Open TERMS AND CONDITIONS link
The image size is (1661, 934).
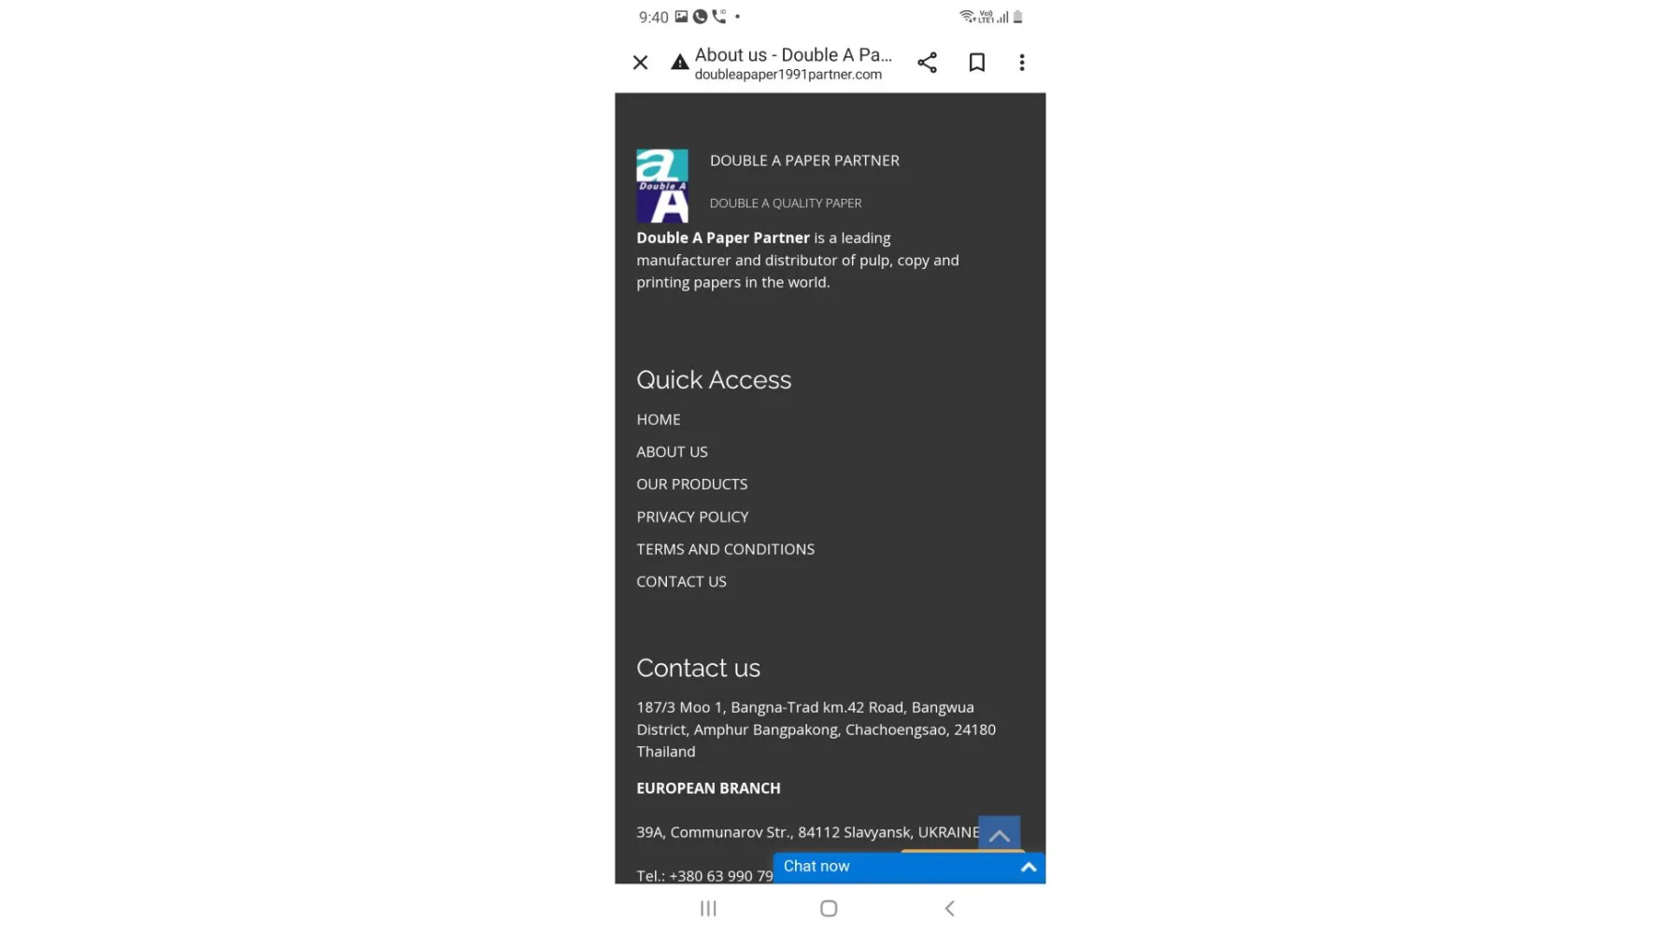[x=726, y=549]
